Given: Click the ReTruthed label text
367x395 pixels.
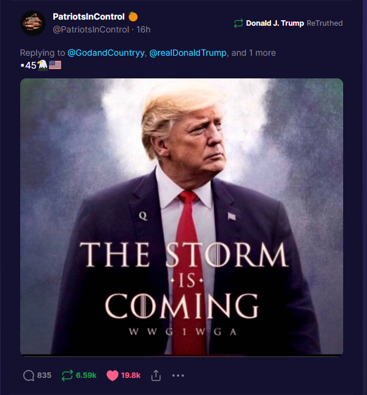Looking at the screenshot, I should click(x=325, y=23).
